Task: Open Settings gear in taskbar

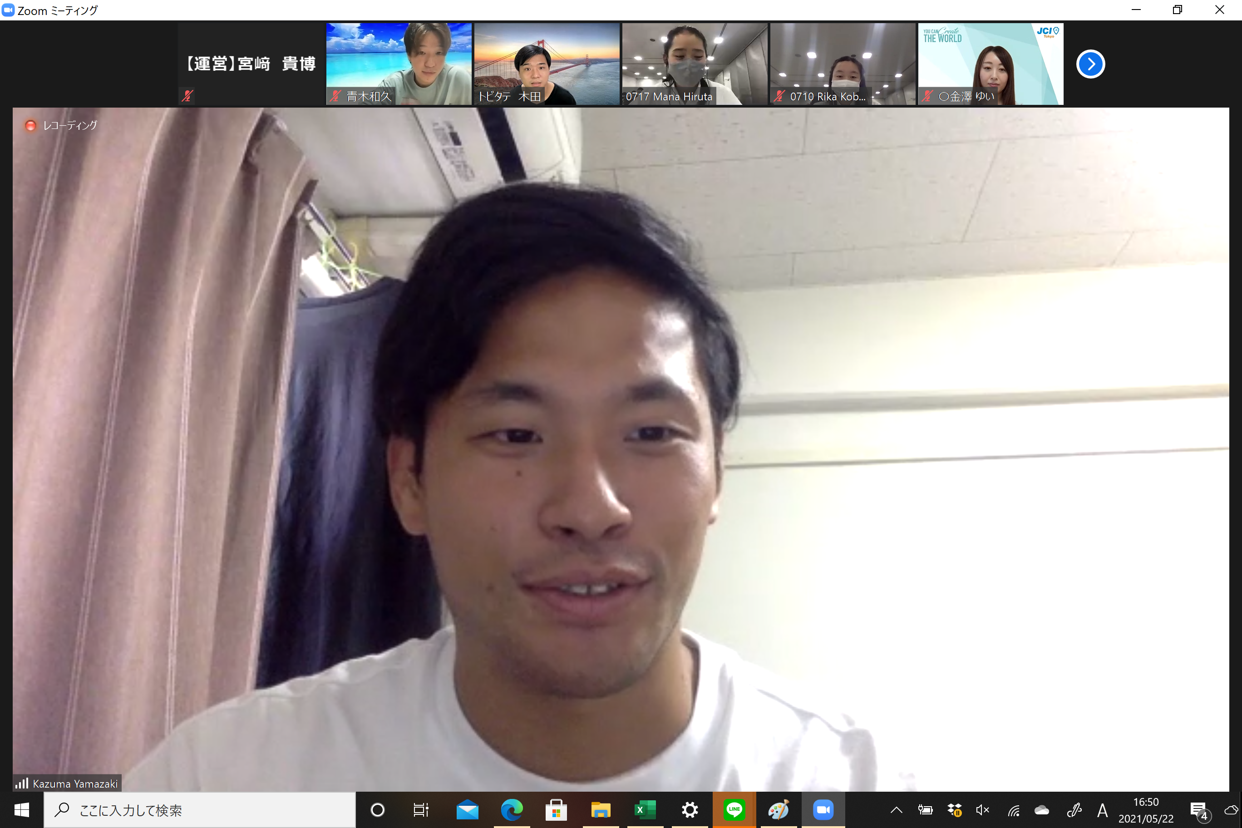Action: point(689,809)
